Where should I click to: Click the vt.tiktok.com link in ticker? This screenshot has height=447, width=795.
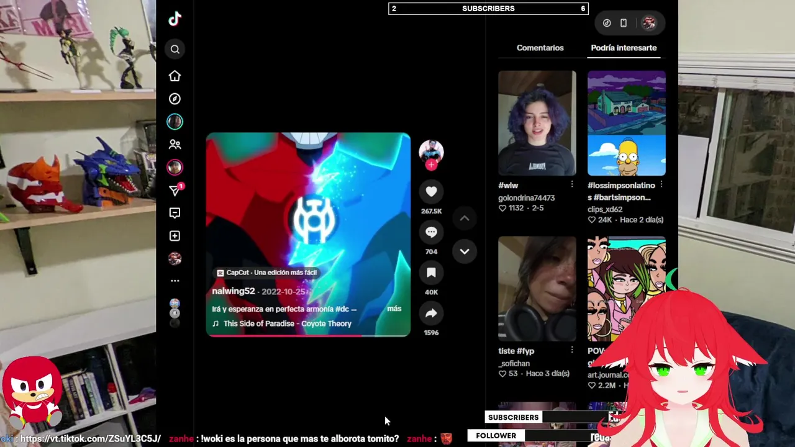pos(90,439)
